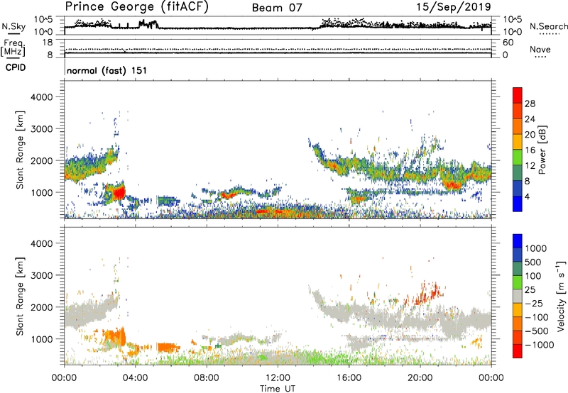
Task: Select the "60" tick on the Nave axis
Action: point(508,43)
